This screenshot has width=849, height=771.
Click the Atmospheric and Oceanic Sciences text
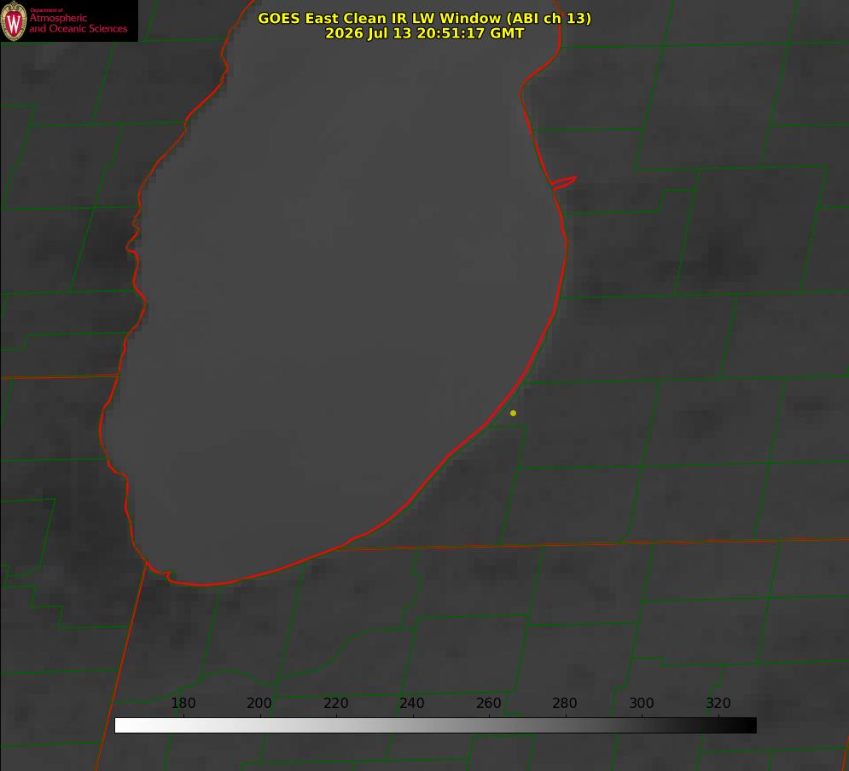tap(78, 23)
